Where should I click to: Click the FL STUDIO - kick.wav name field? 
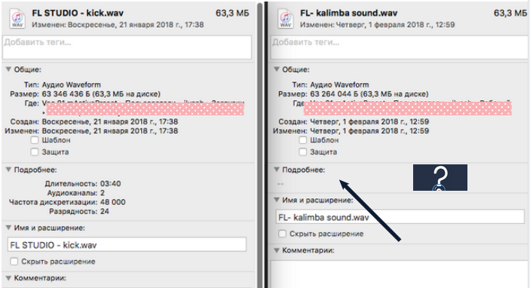click(x=127, y=245)
